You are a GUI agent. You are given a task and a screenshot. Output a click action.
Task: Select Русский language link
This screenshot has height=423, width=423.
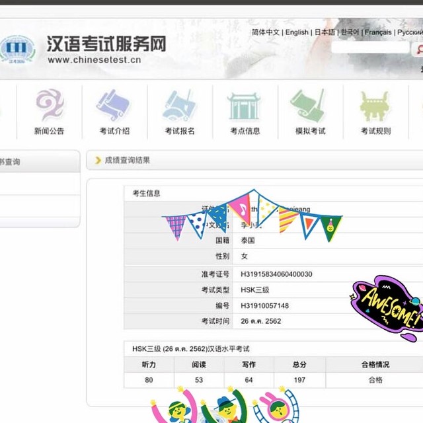pos(410,32)
